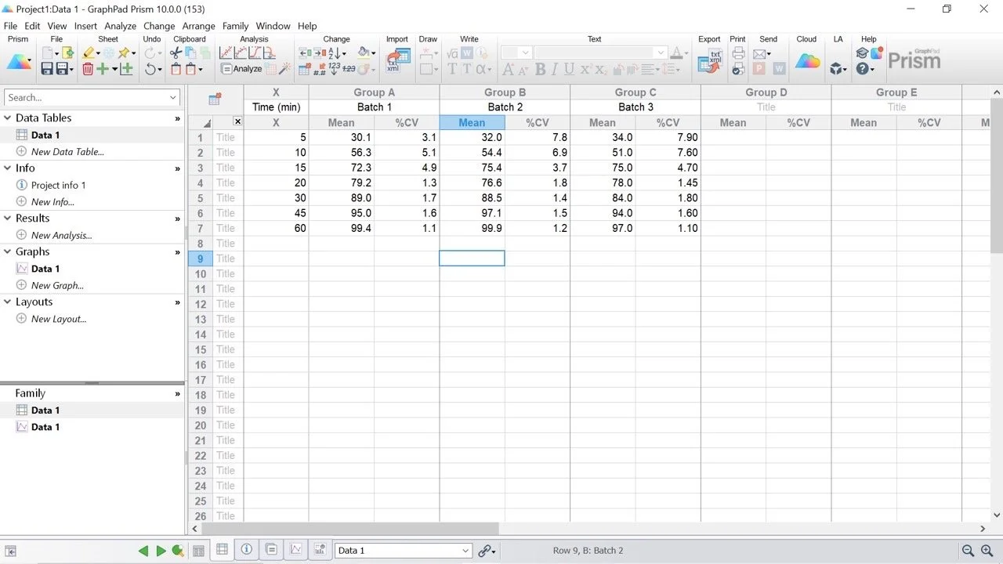Open the Family menu in the menu bar
Screen dimensions: 1003x564
pyautogui.click(x=235, y=25)
